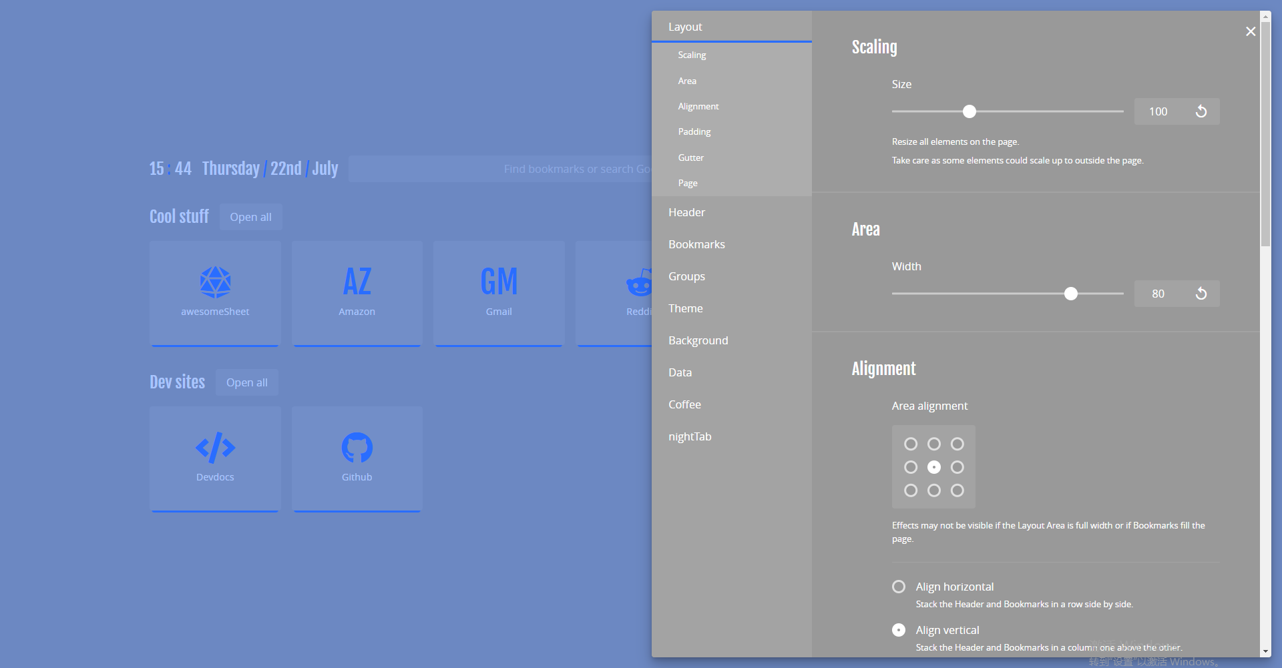Click the Area Width slider handle
This screenshot has height=668, width=1282.
(1071, 294)
